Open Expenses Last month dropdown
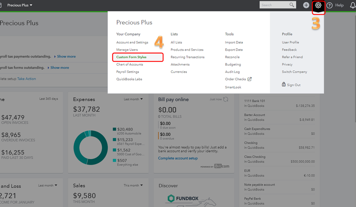Screen dimensions: 356x207 (133, 99)
